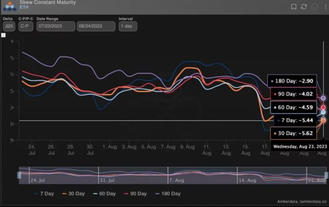Click the '90 Day: -4.02' tooltip label
The height and width of the screenshot is (207, 329).
(x=294, y=94)
